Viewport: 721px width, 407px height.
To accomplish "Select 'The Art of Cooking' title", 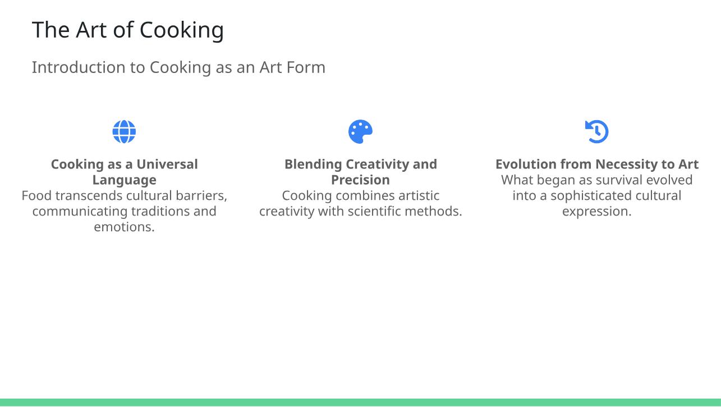I will [x=128, y=30].
